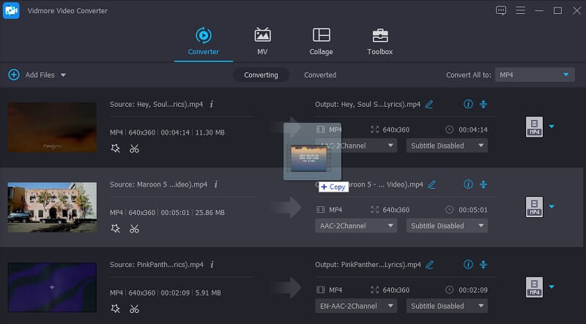The width and height of the screenshot is (586, 324).
Task: Cut the Hey, Soul video with scissors
Action: (x=134, y=148)
